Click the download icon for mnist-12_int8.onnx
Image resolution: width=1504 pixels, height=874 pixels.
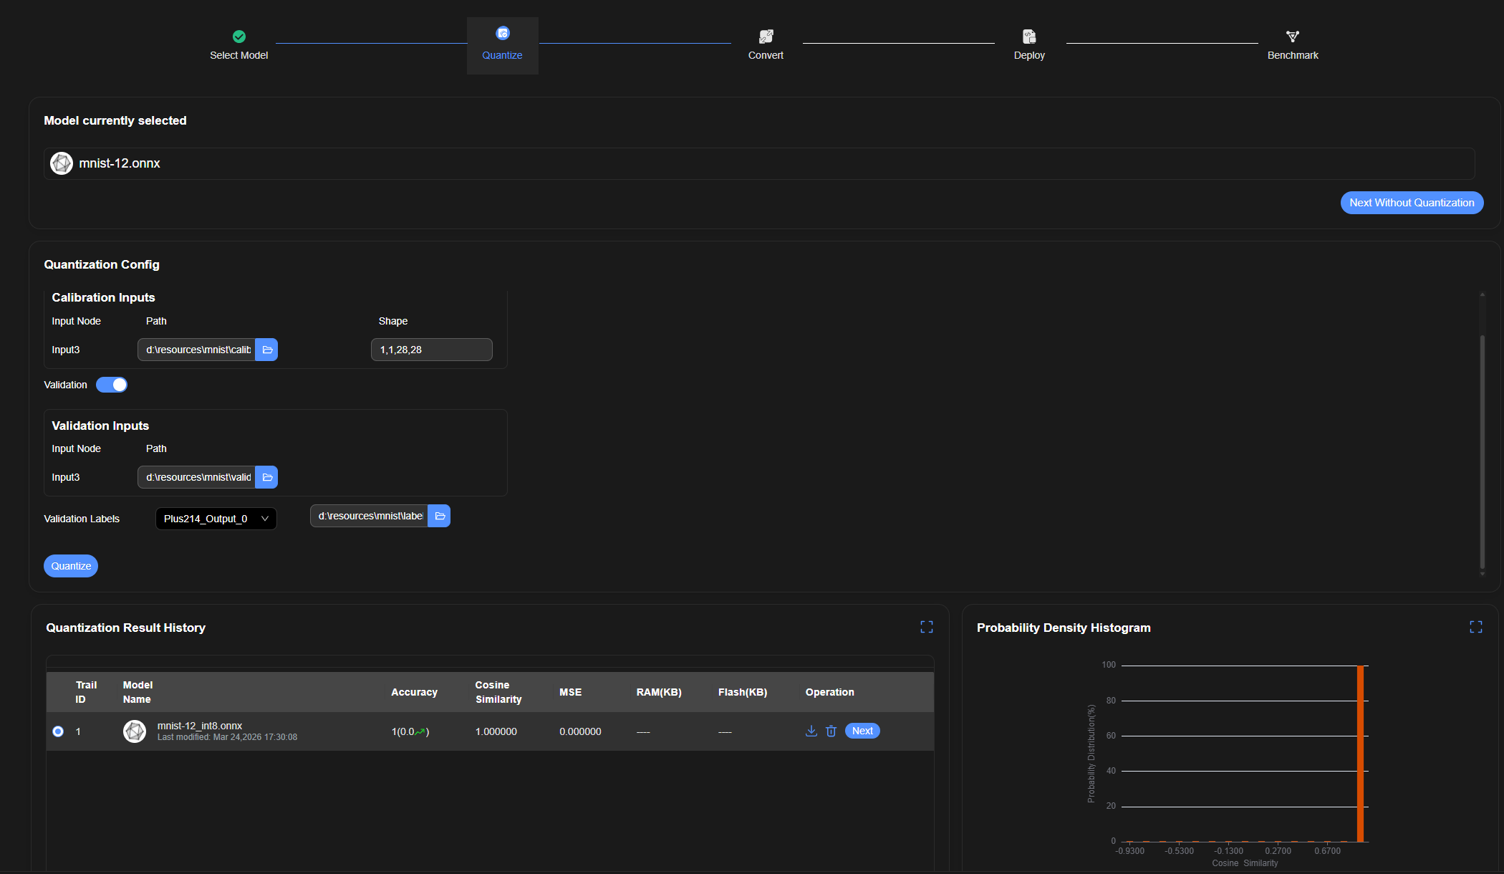pyautogui.click(x=811, y=731)
